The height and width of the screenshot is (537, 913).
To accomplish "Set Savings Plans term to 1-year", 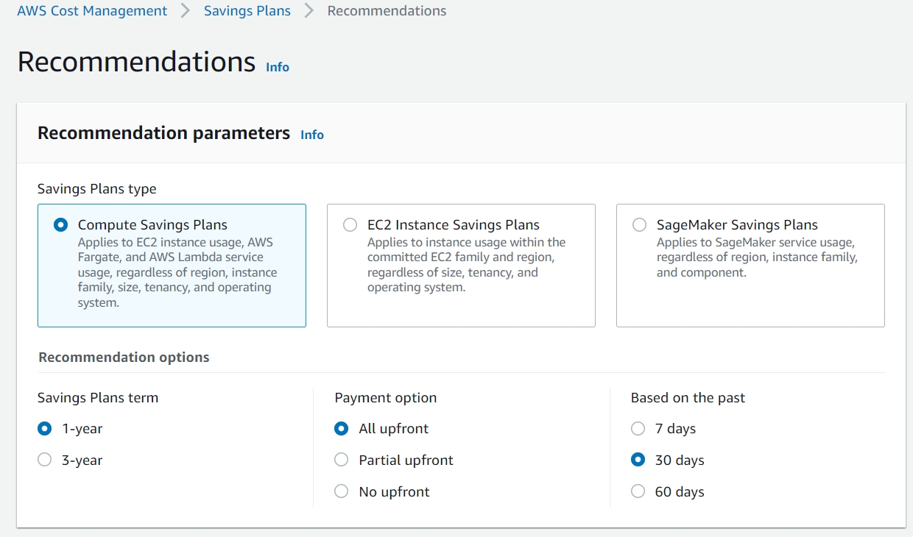I will point(45,428).
